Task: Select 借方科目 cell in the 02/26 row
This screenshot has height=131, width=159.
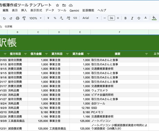Action: tap(18, 117)
